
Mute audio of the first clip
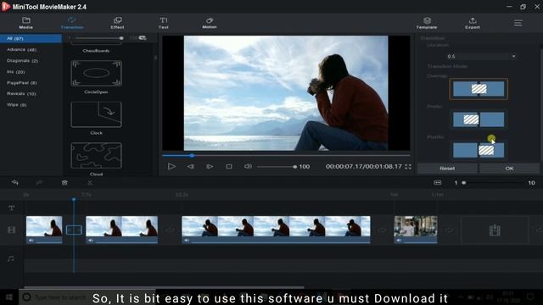31,240
